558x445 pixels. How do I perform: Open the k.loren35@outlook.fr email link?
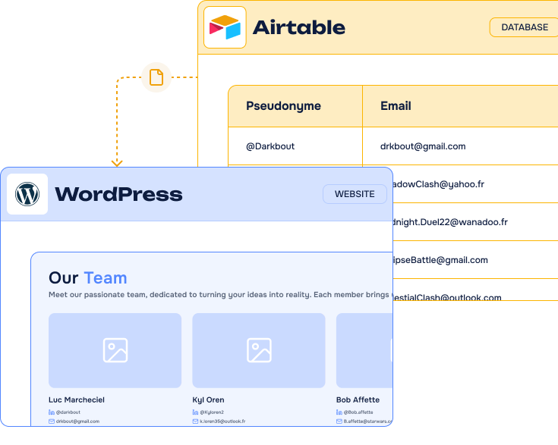coord(222,421)
